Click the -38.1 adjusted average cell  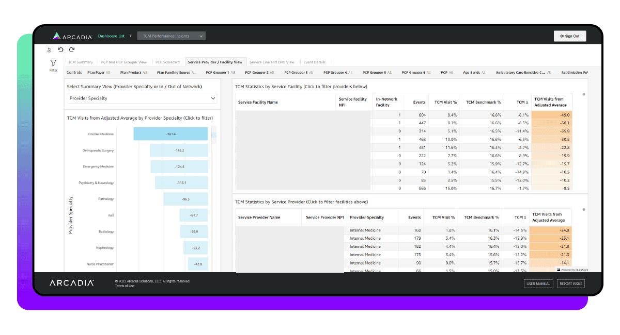click(x=551, y=123)
